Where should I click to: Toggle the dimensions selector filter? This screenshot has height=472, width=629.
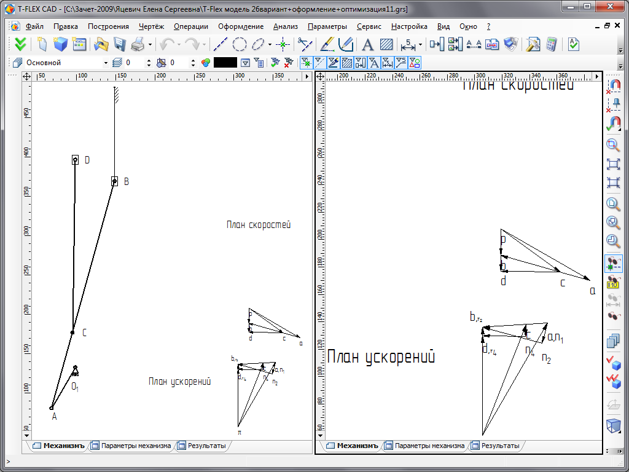coord(388,63)
